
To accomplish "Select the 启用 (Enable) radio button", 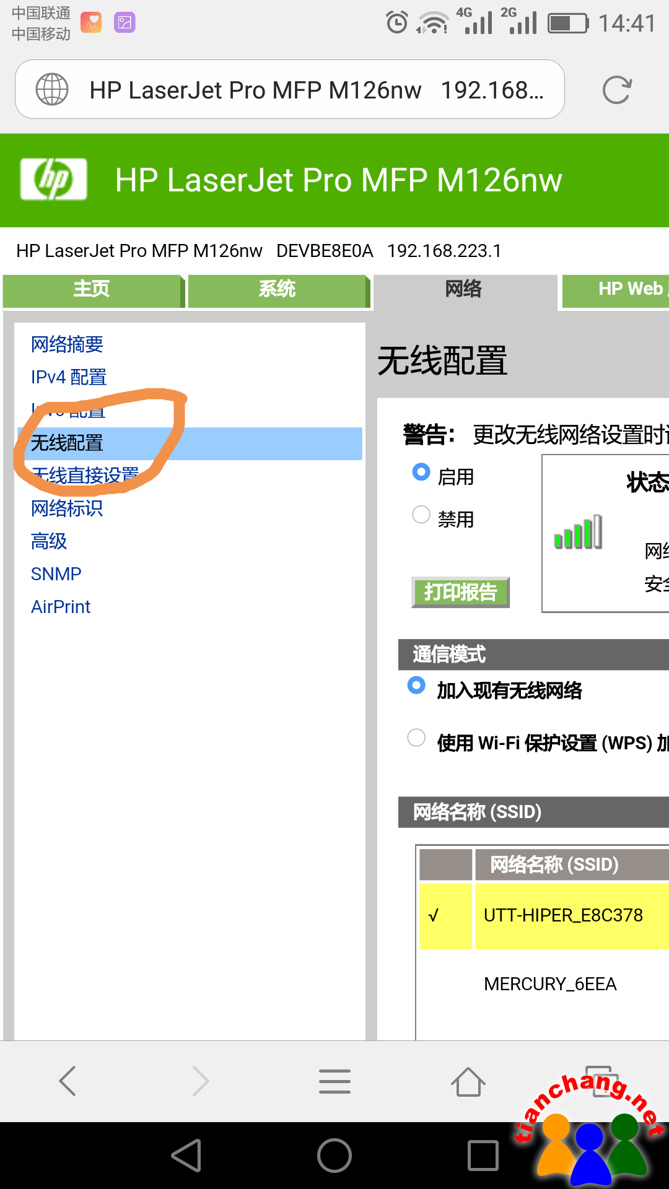I will point(421,473).
